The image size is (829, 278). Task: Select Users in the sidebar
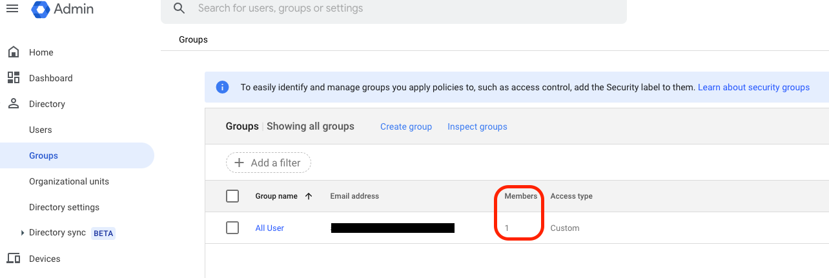(40, 130)
